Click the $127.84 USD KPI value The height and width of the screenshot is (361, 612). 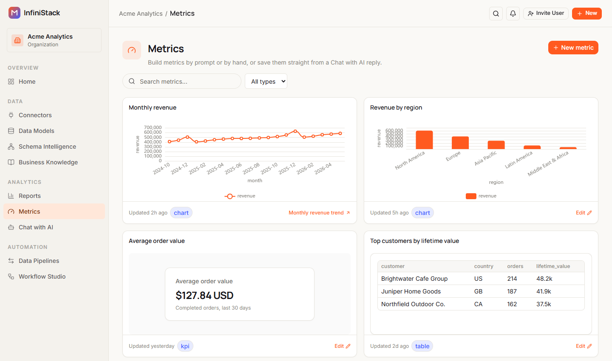click(204, 296)
